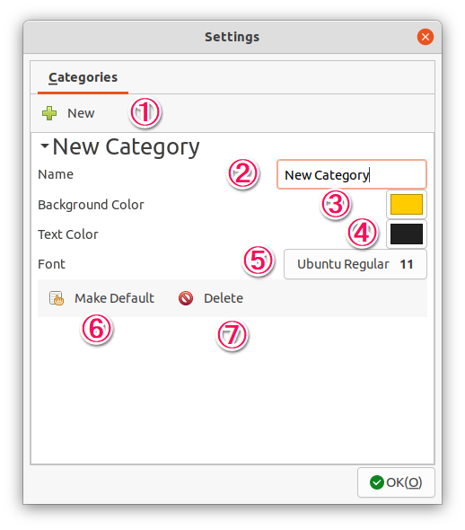Screen dimensions: 465x530
Task: Open the black Text Color swatch
Action: [407, 234]
